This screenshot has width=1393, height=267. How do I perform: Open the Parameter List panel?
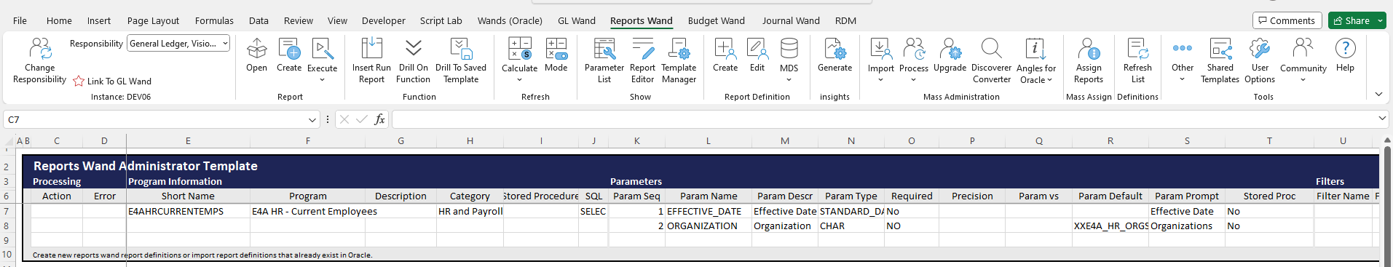tap(604, 61)
